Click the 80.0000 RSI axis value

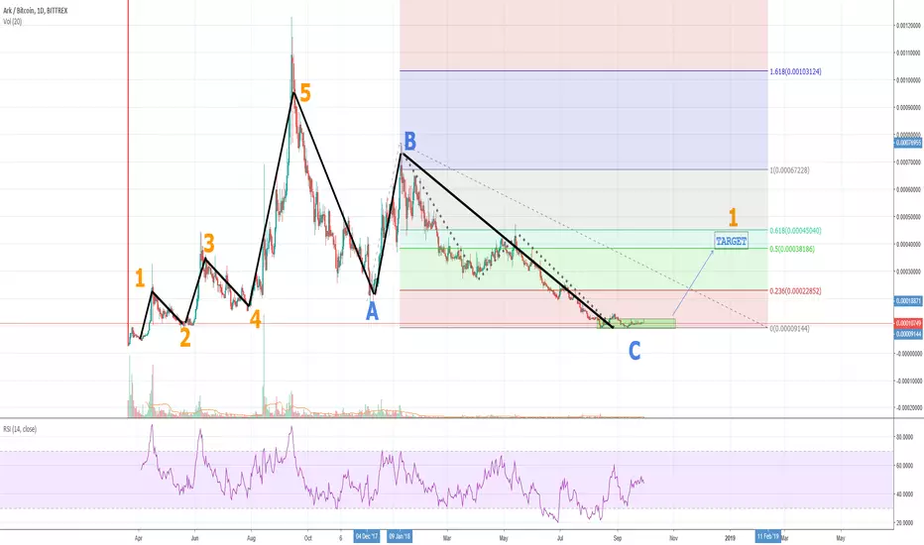[904, 438]
